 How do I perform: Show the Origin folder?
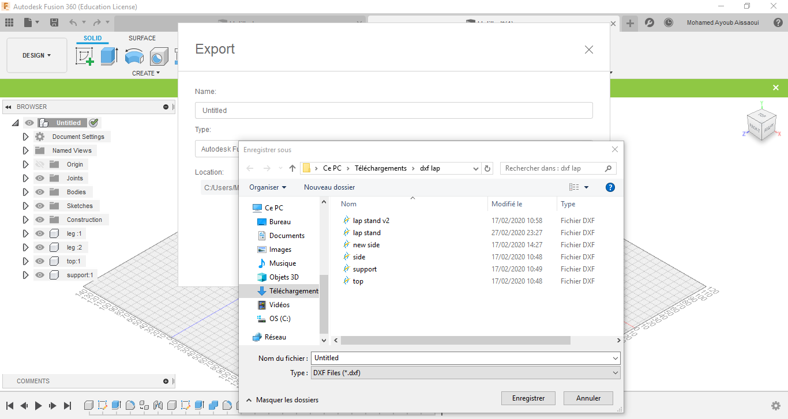point(40,164)
